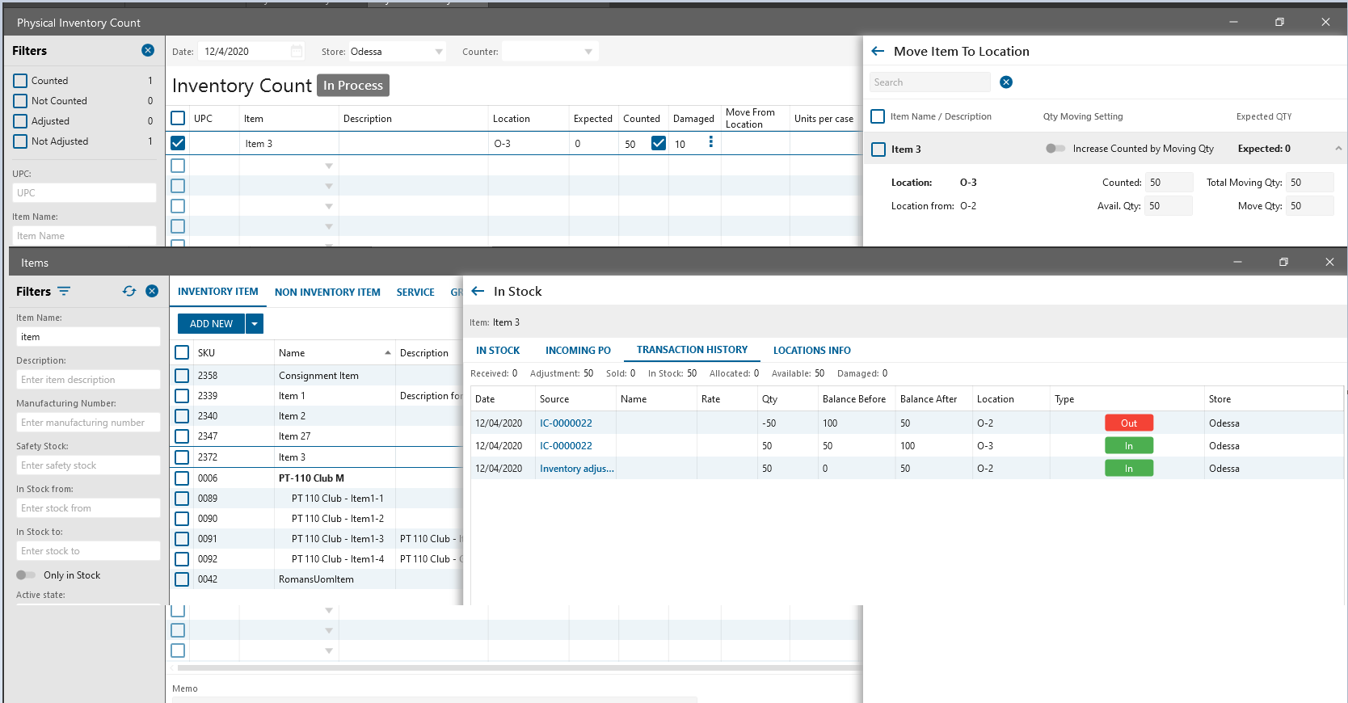
Task: Clear the search field in Move Item panel
Action: click(x=1006, y=82)
